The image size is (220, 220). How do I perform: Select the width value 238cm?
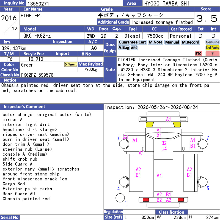tap(180, 217)
